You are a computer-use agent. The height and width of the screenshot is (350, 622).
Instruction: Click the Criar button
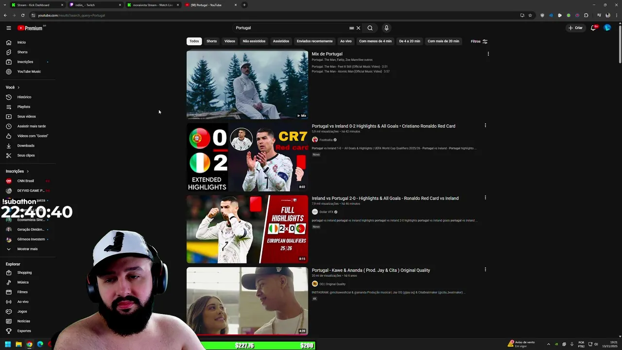575,28
